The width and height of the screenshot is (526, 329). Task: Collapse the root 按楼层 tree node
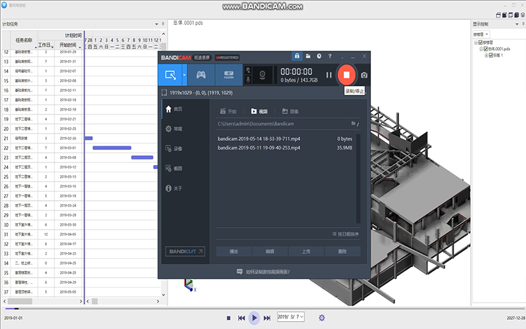pos(475,43)
